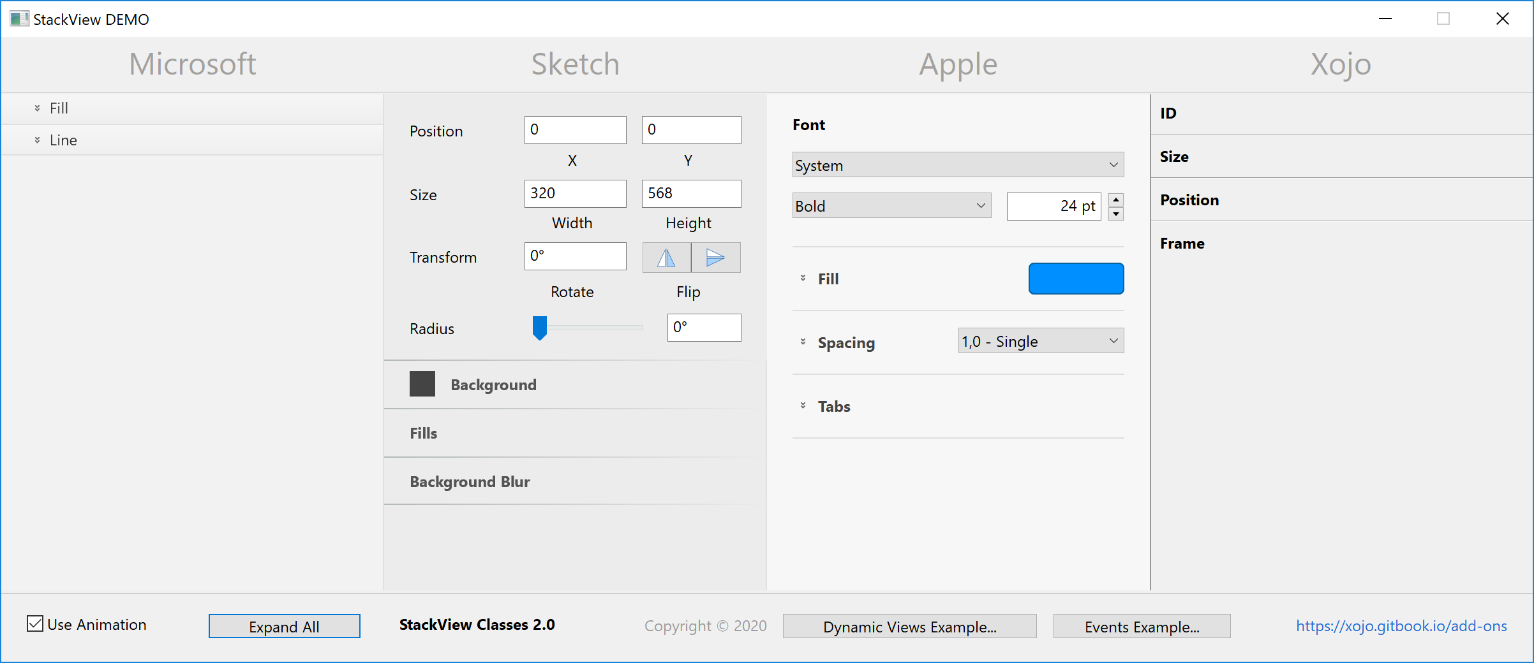Expand the Background Blur section
1534x663 pixels.
pos(574,481)
